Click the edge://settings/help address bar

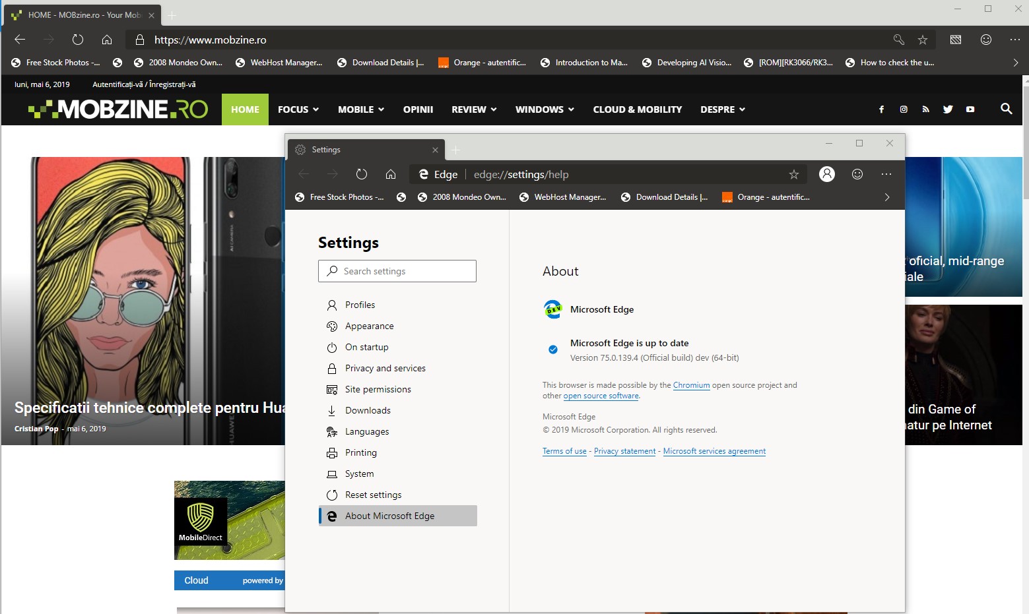[x=609, y=174]
